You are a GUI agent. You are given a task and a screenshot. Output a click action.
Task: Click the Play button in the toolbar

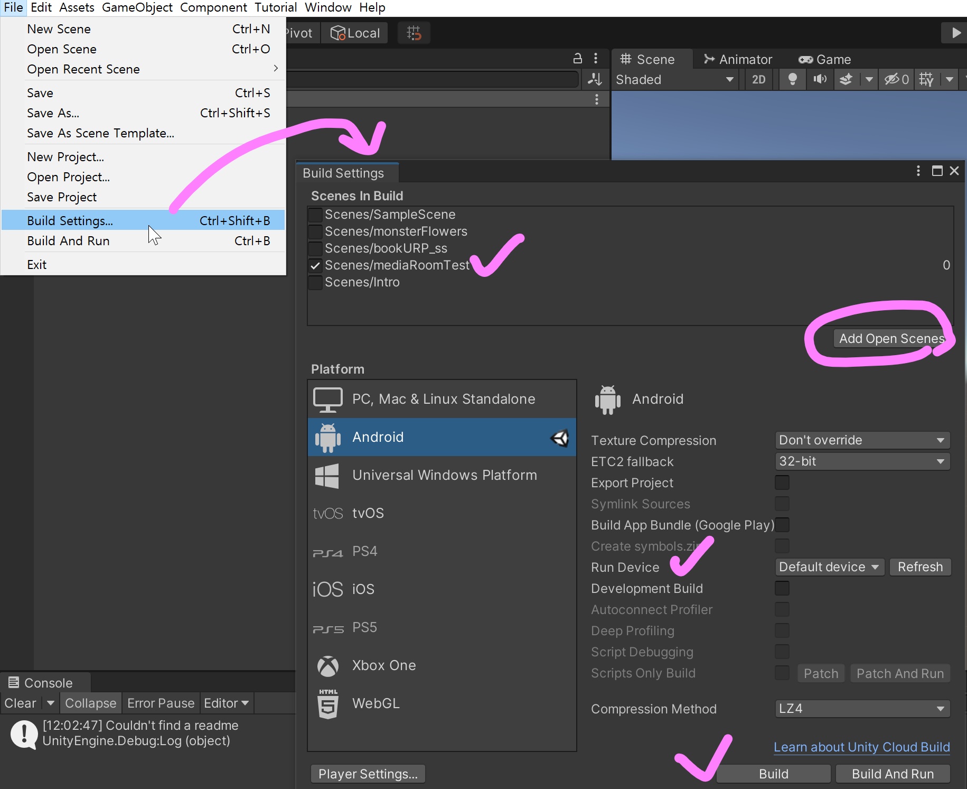click(955, 33)
